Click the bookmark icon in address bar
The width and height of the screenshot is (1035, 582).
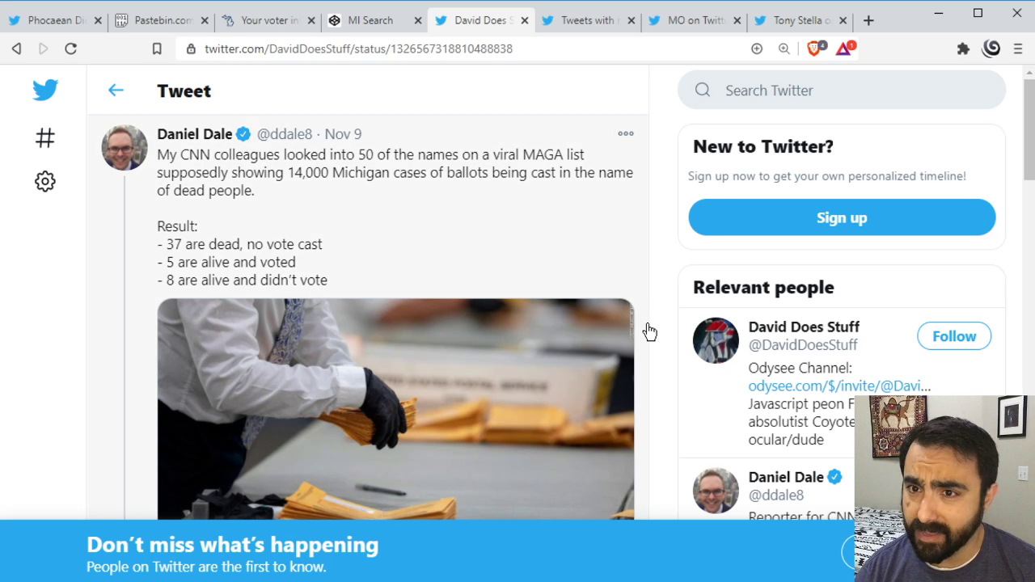[x=157, y=48]
